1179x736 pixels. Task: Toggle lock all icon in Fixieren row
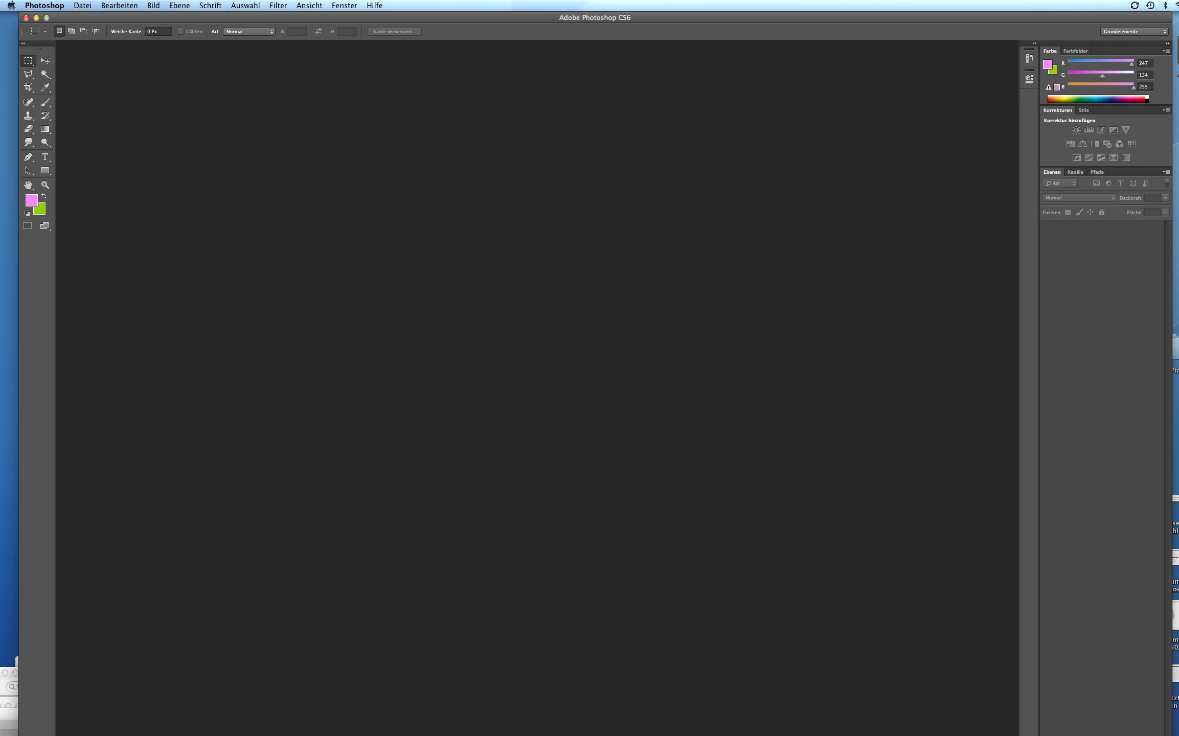click(1102, 213)
